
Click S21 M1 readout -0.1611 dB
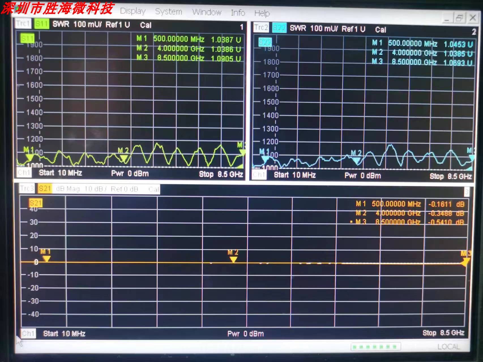pos(446,204)
